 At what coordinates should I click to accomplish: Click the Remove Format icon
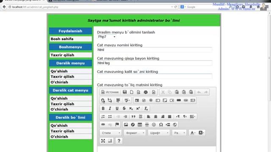(x=146, y=109)
